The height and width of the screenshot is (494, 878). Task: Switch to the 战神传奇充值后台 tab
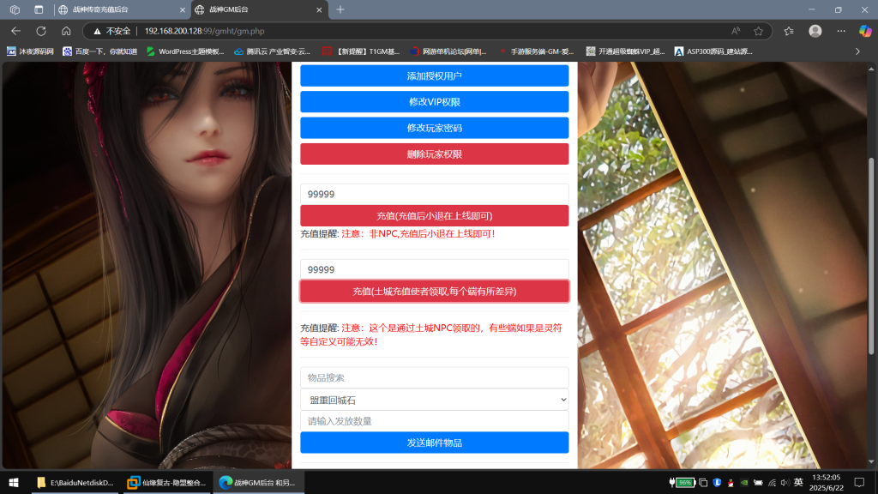(x=120, y=9)
